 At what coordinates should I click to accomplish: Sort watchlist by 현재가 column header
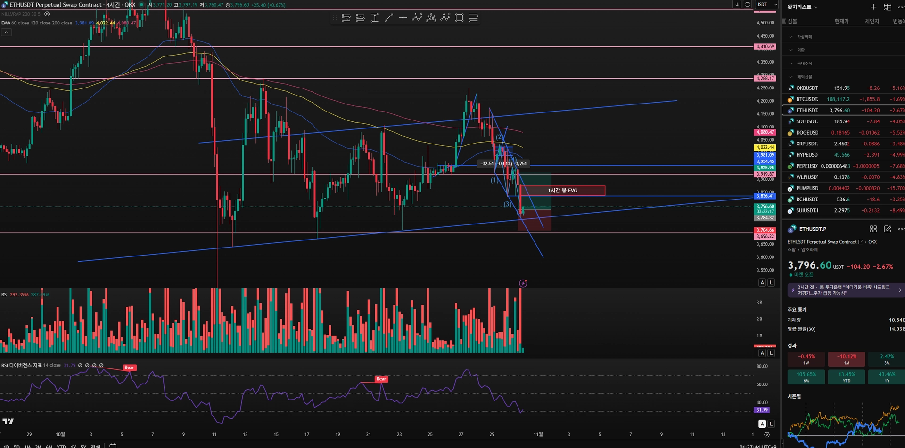pos(841,21)
